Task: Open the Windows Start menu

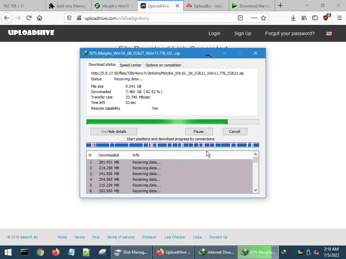Action: coord(8,252)
